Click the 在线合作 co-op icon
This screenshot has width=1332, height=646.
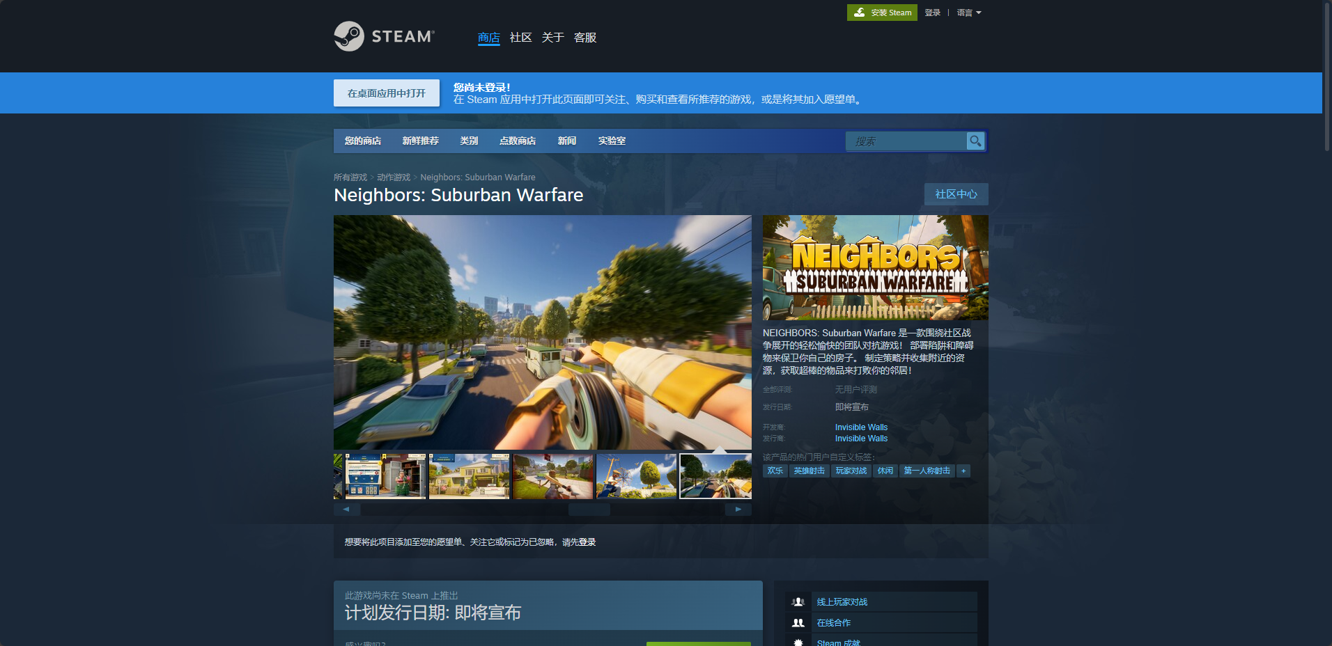(x=798, y=623)
